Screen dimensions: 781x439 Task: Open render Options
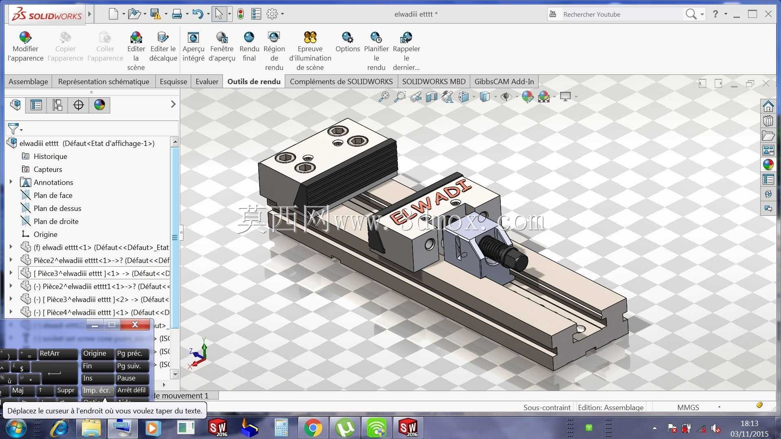(347, 42)
